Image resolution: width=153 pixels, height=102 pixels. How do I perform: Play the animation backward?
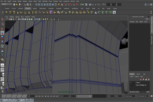(45, 96)
